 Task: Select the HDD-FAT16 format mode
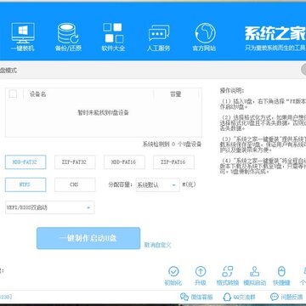(x=124, y=162)
